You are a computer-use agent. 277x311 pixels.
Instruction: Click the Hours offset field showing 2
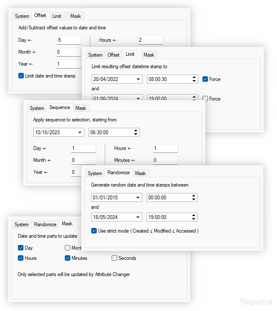[x=150, y=40]
